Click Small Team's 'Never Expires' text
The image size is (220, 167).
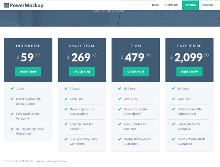(x=82, y=111)
